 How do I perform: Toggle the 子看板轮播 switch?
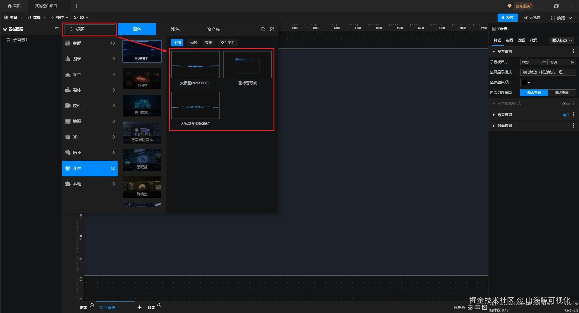coord(566,104)
